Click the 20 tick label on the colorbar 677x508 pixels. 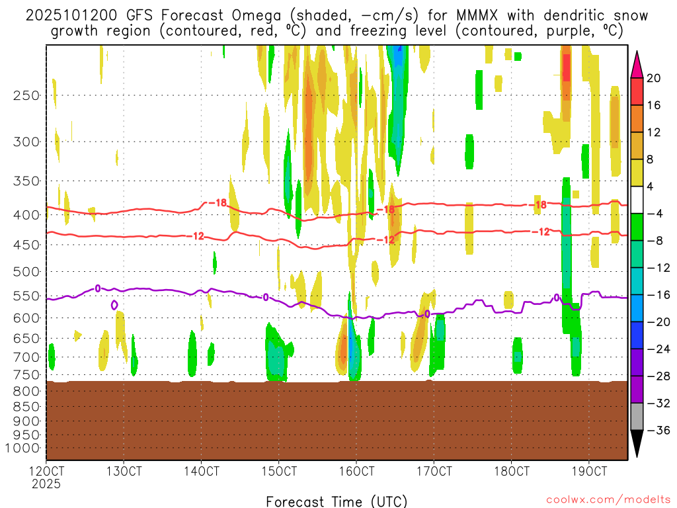(654, 78)
